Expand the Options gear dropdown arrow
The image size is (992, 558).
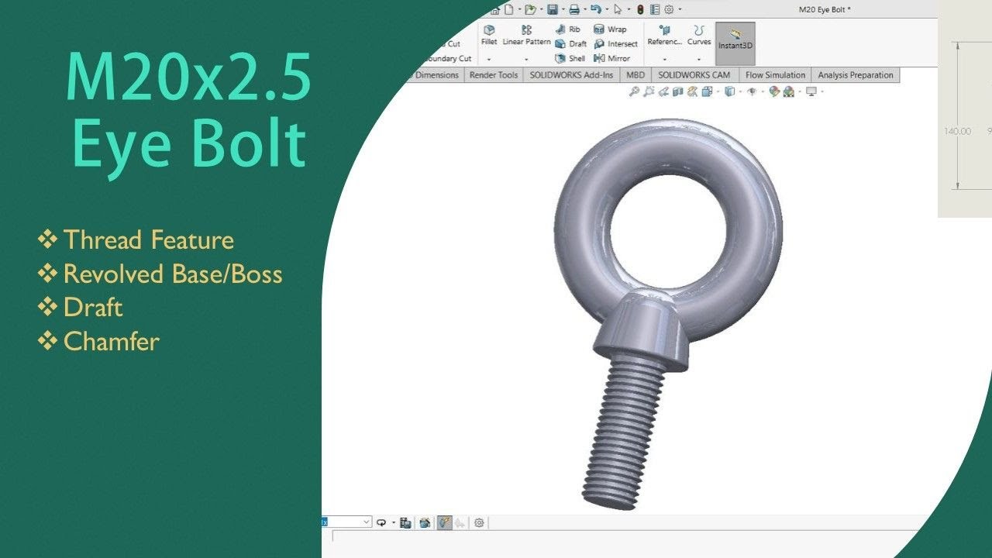680,9
